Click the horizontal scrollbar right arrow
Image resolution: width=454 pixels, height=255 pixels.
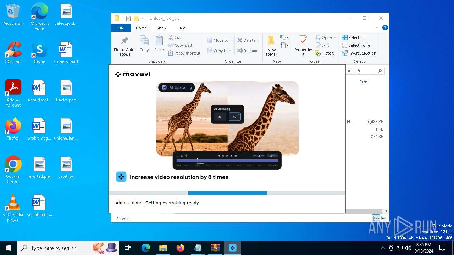click(386, 211)
